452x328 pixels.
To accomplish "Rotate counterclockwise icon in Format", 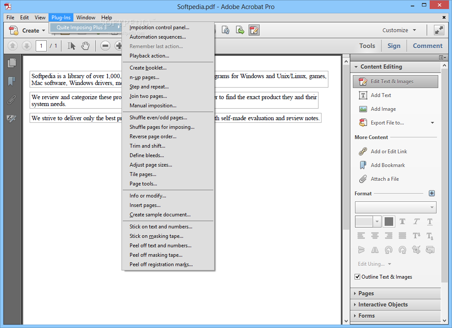I will pyautogui.click(x=388, y=249).
